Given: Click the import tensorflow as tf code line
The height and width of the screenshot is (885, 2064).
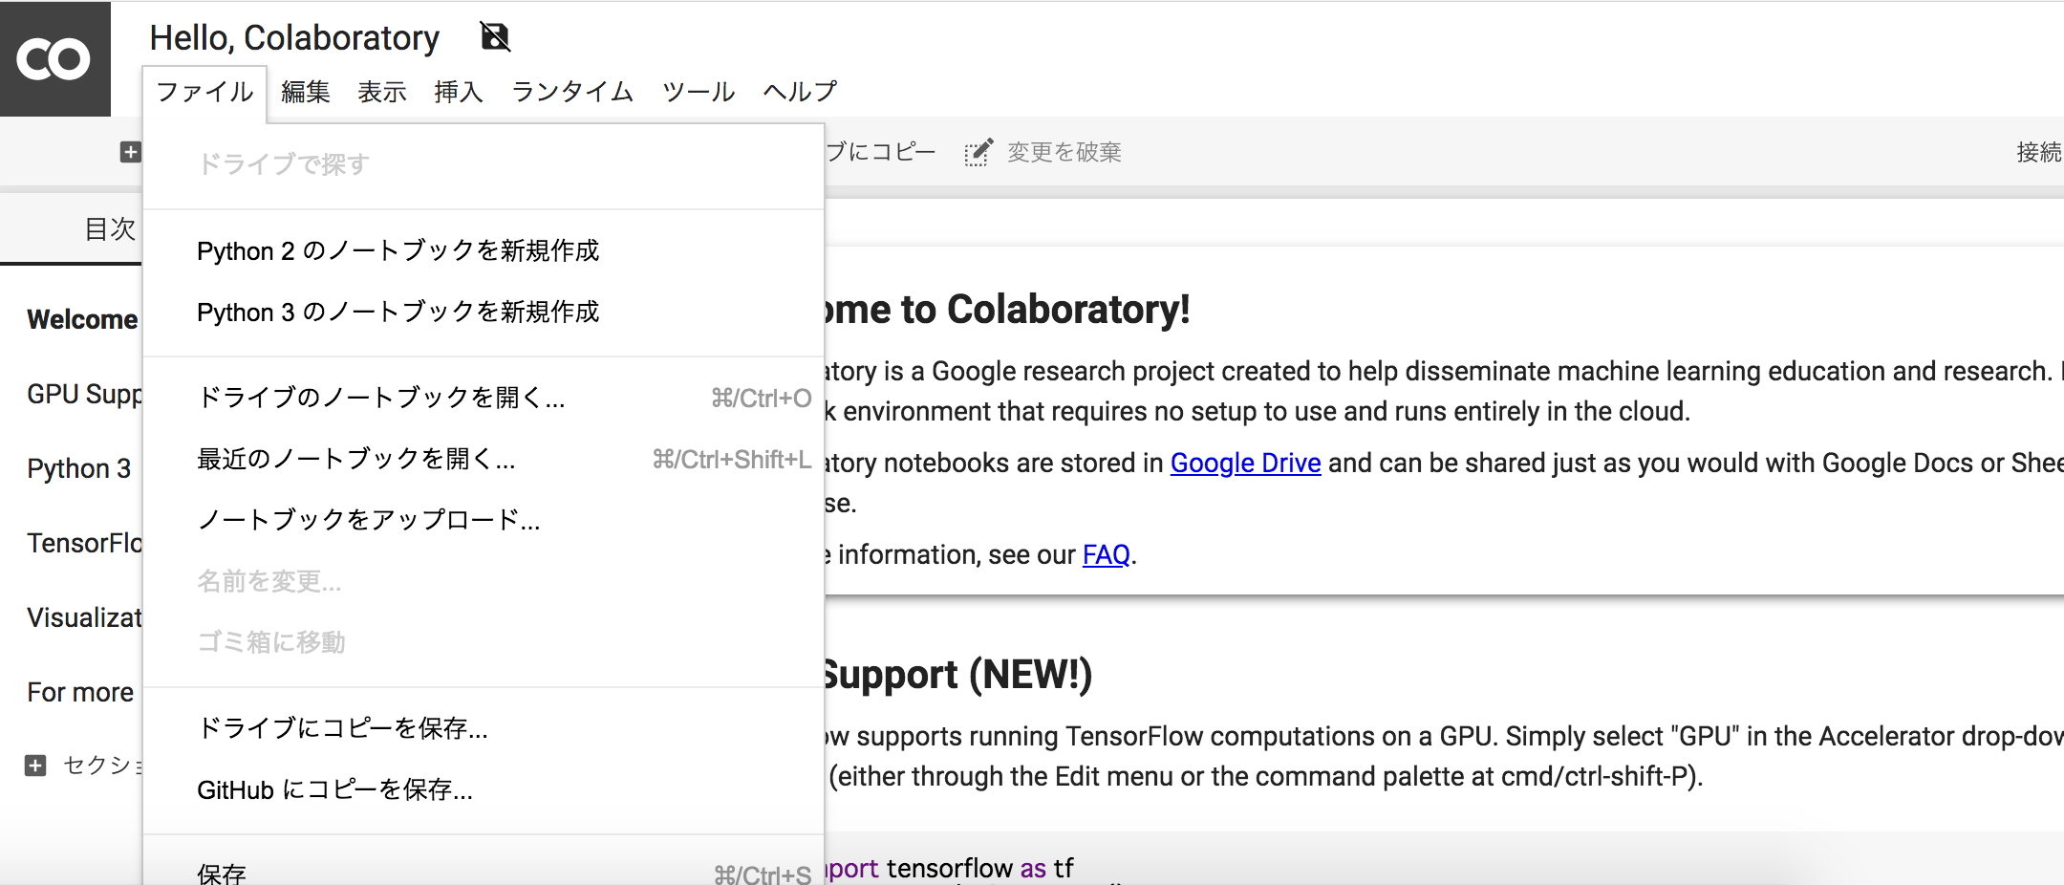Looking at the screenshot, I should 950,868.
